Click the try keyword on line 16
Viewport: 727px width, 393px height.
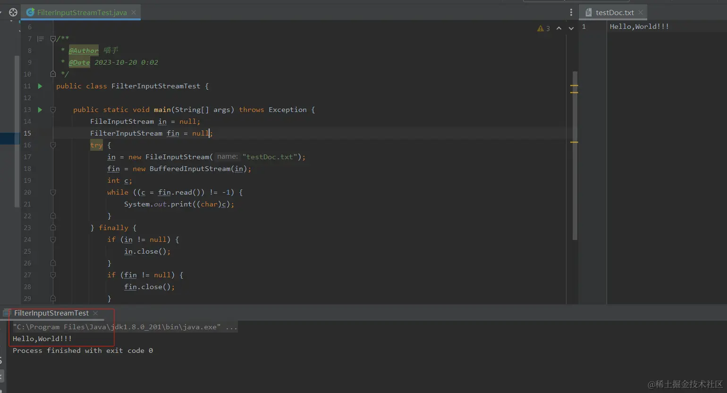pos(96,145)
